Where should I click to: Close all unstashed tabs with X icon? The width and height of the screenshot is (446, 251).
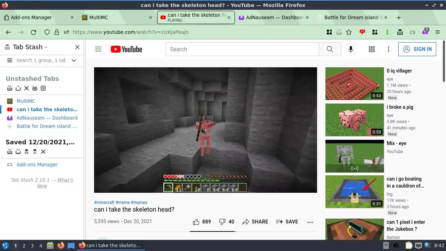(26, 88)
